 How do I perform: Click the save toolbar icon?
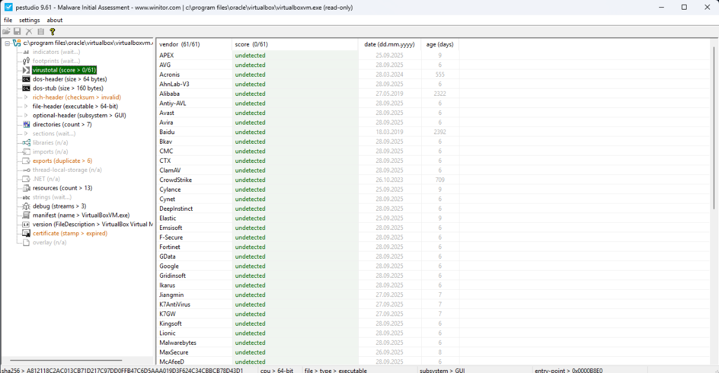(17, 31)
